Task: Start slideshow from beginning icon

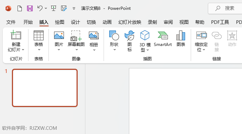Action: tap(53, 8)
